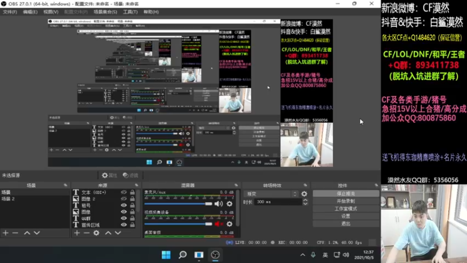Click the audio mixer vertical scrollbar
The width and height of the screenshot is (467, 263).
pyautogui.click(x=238, y=208)
